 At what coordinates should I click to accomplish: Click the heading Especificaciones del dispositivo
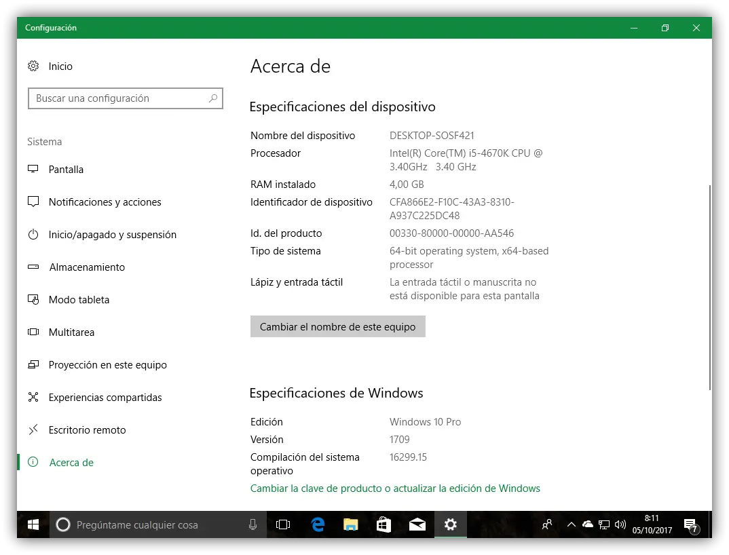pyautogui.click(x=342, y=107)
